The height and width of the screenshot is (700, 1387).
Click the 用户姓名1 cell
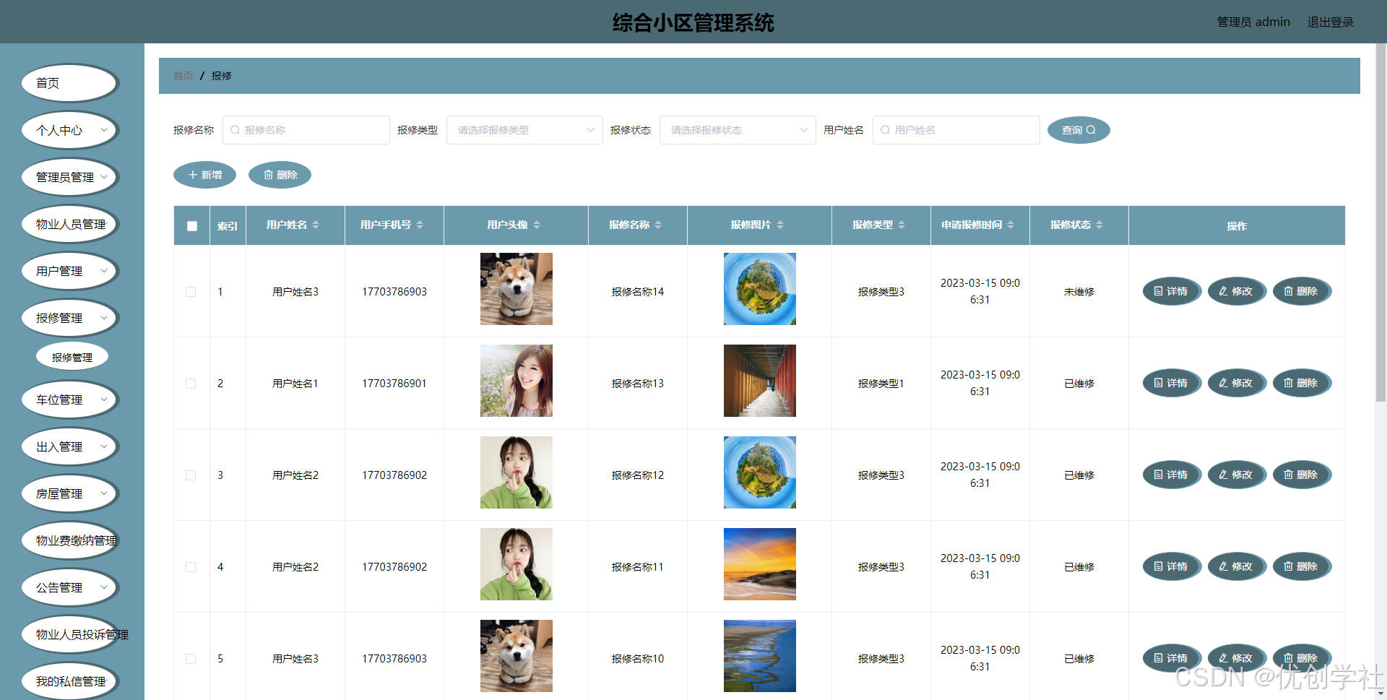(x=295, y=384)
